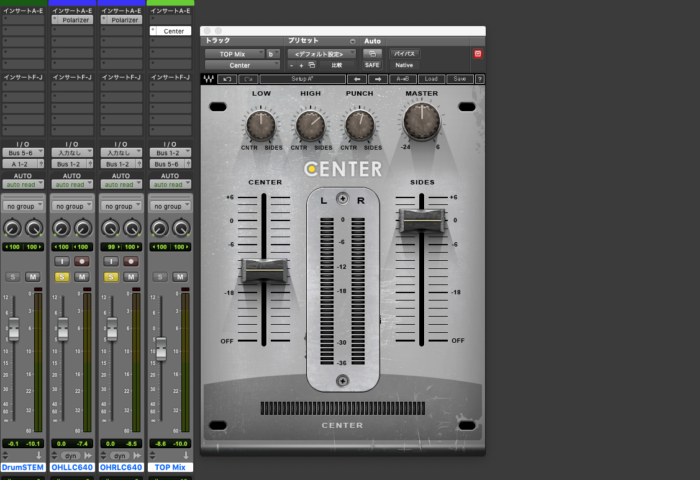The image size is (700, 480).
Task: Open Setup A preset name bar
Action: [x=302, y=79]
